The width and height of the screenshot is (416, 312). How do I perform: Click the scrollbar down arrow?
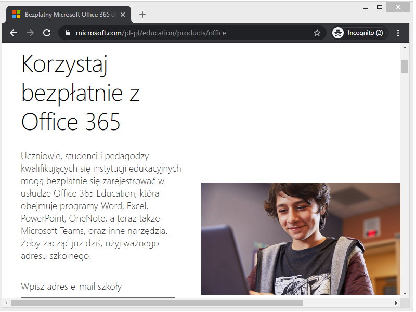click(x=405, y=294)
